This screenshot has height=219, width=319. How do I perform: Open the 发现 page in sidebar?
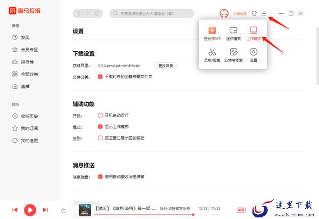click(x=21, y=37)
